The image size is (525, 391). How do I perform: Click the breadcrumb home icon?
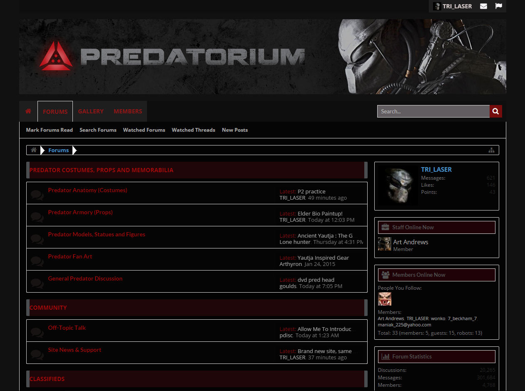coord(34,150)
